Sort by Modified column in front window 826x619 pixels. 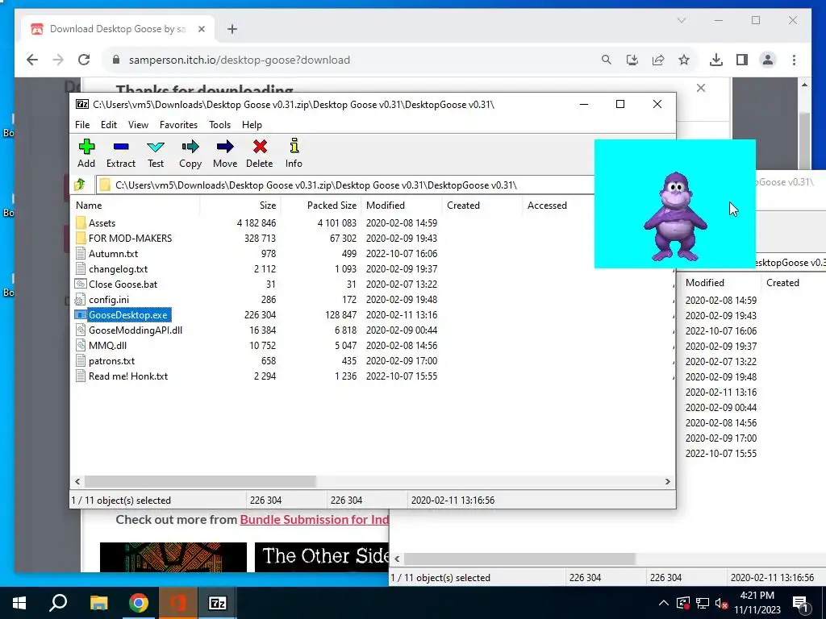point(402,206)
